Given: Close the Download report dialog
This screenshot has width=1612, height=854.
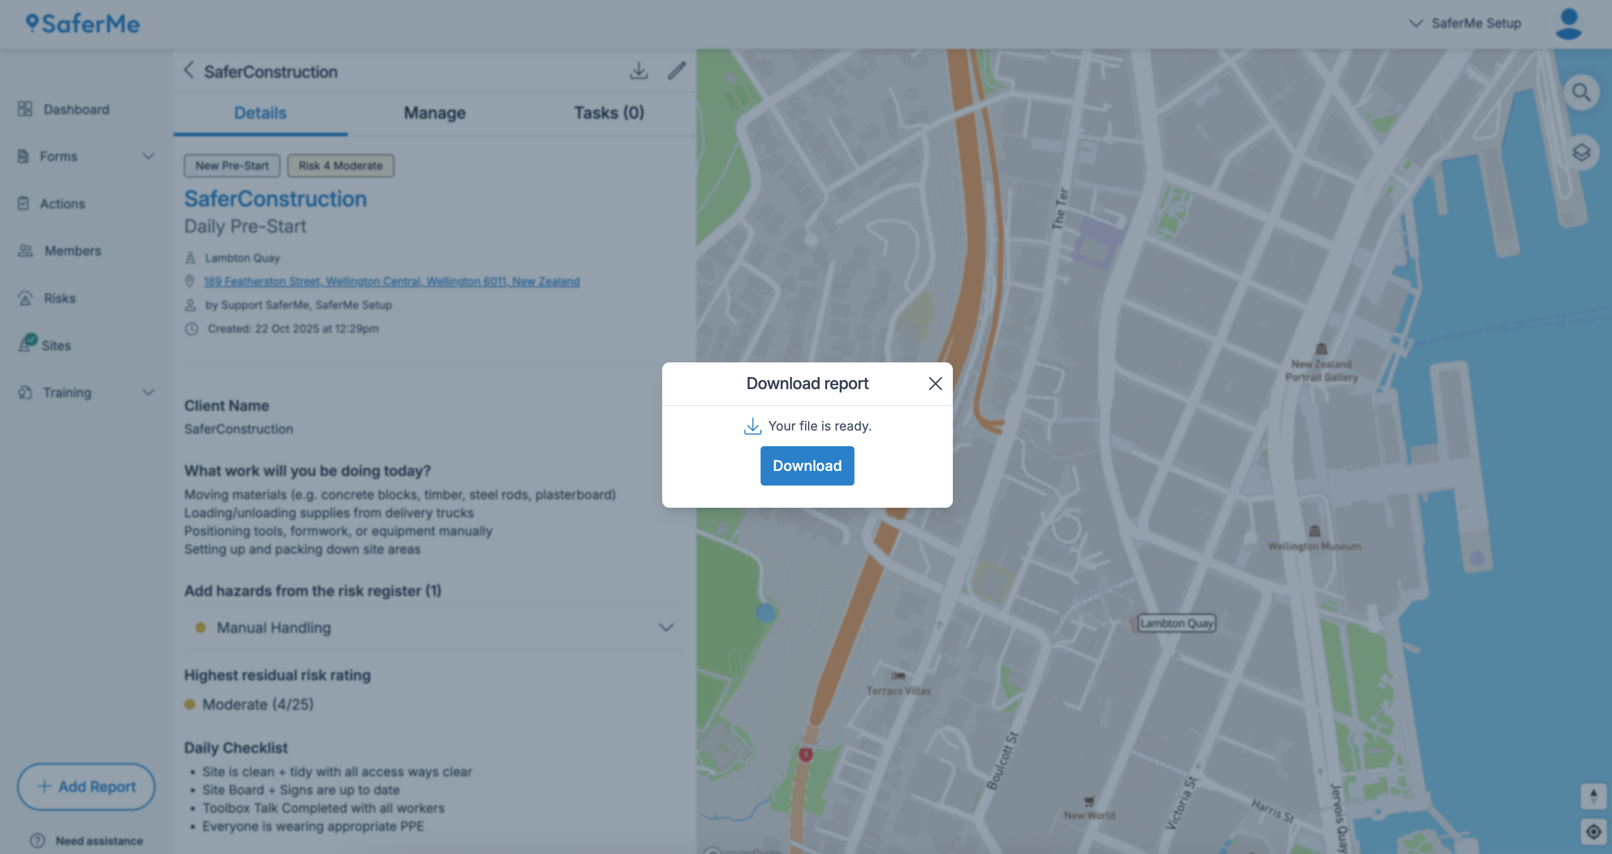Looking at the screenshot, I should click(x=935, y=384).
